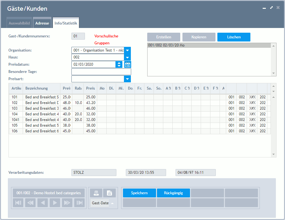The image size is (285, 220).
Task: Click the Rückgängig button
Action: (173, 193)
